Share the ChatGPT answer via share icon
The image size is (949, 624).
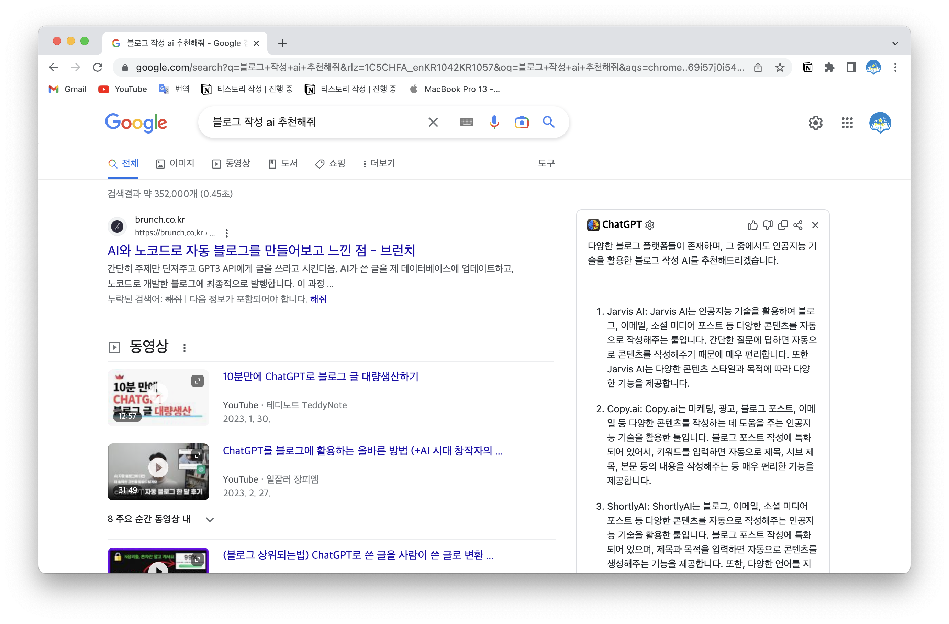coord(798,226)
